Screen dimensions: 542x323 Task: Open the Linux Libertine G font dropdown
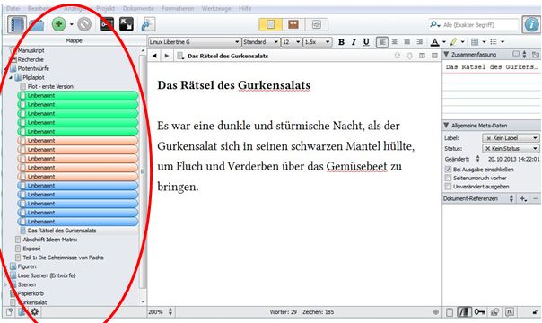(194, 42)
